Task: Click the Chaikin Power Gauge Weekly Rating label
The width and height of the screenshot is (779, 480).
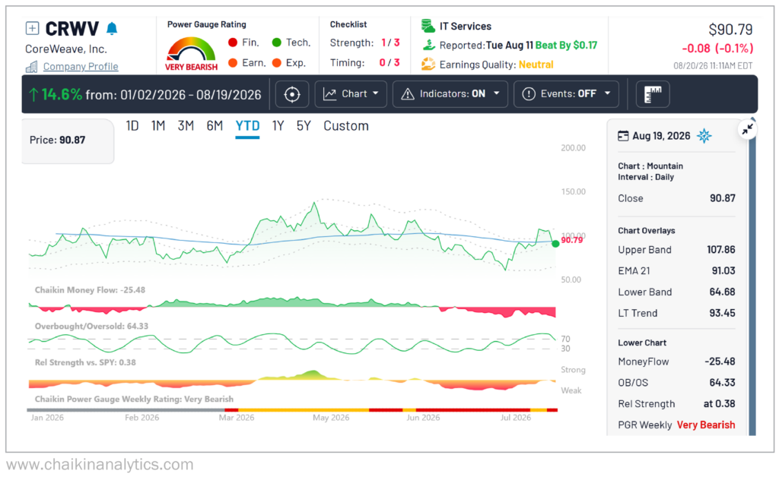Action: point(134,399)
